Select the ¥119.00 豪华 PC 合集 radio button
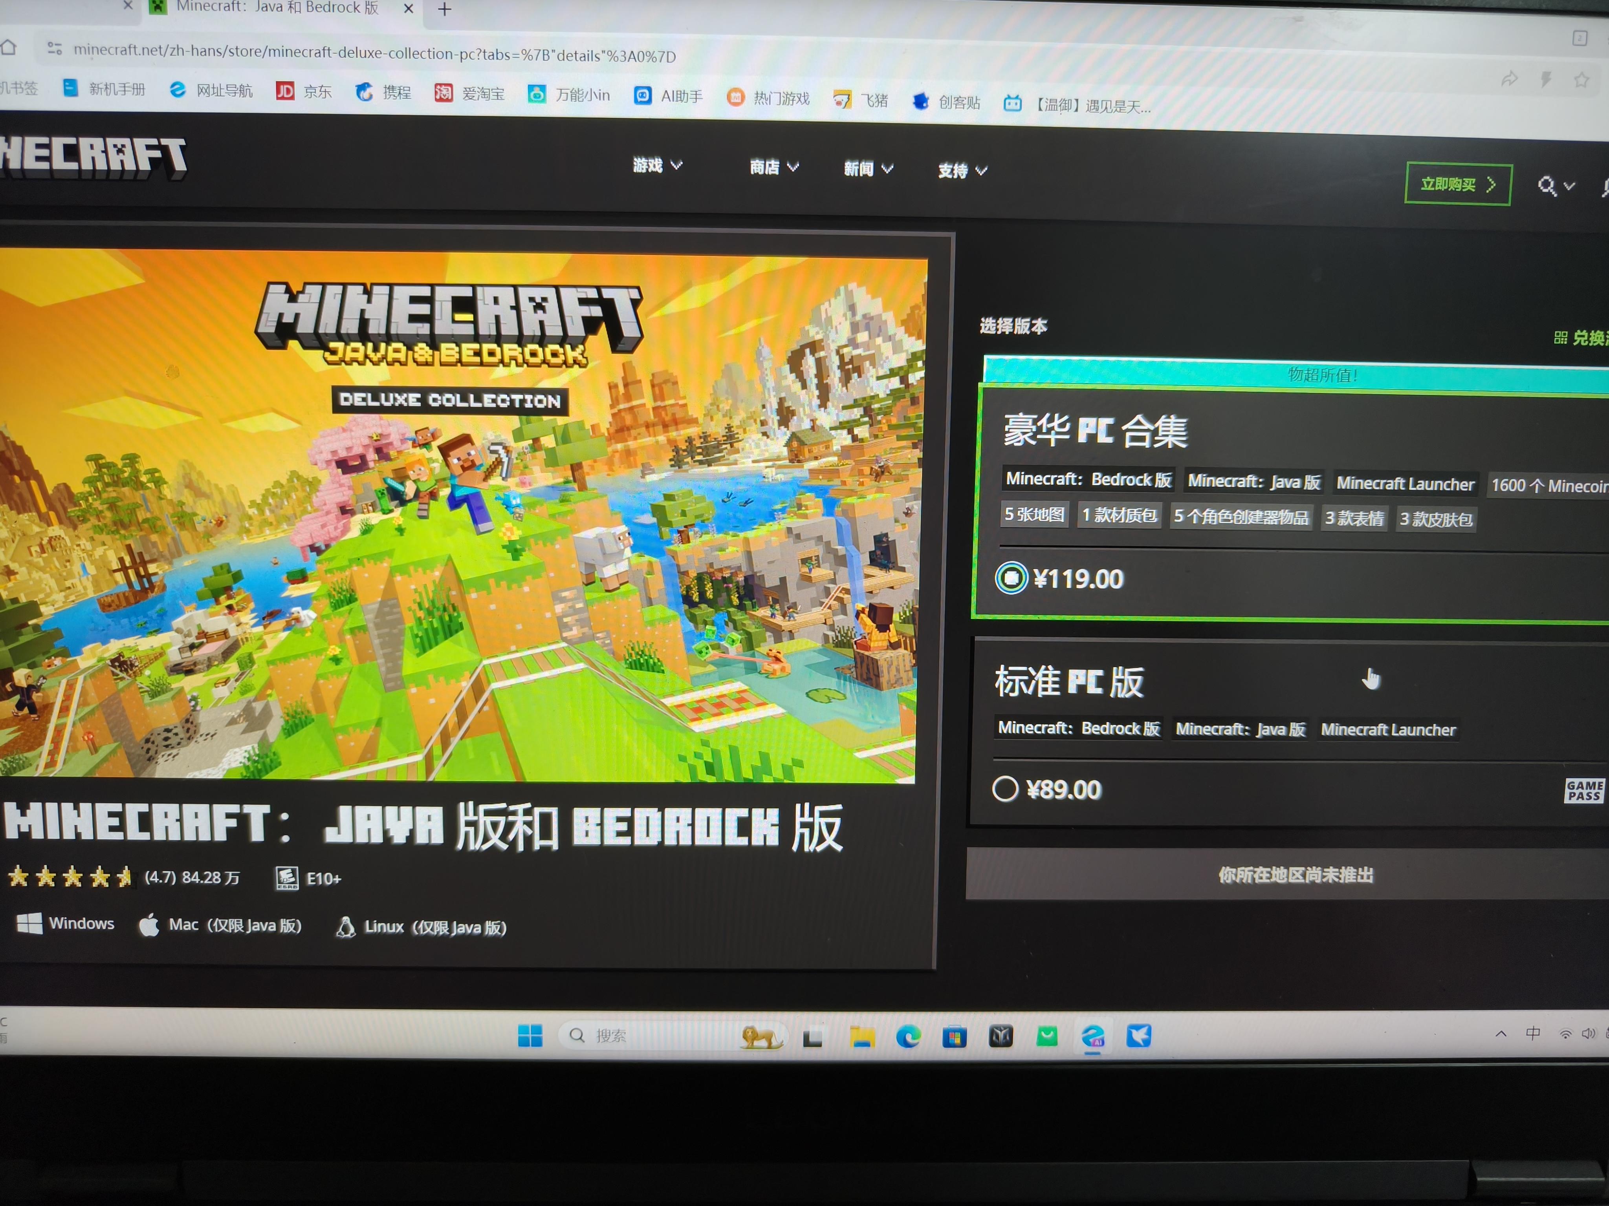Screen dimensions: 1609x1206 point(1011,579)
